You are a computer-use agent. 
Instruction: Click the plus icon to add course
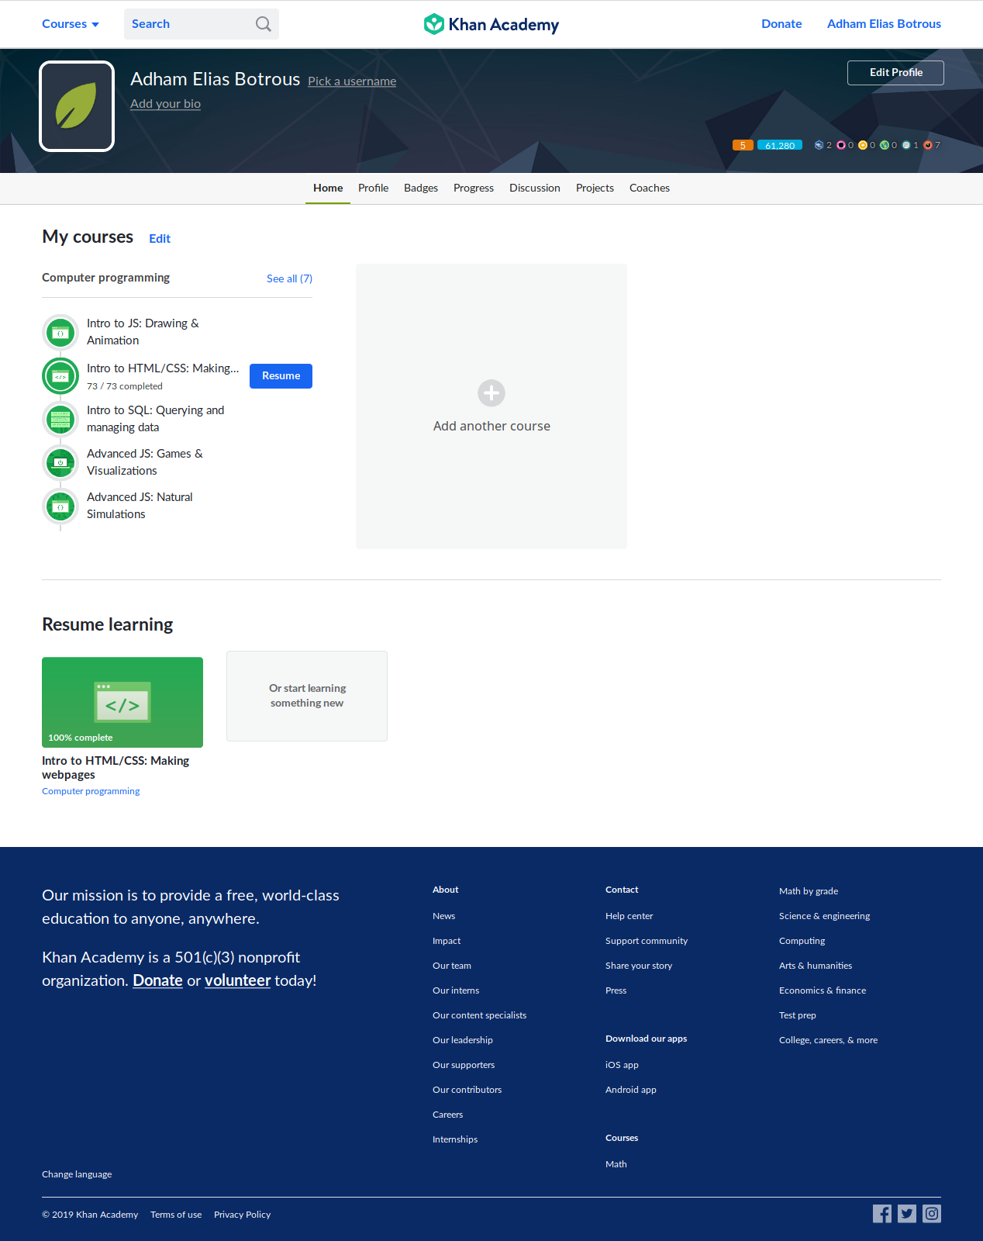click(x=491, y=393)
